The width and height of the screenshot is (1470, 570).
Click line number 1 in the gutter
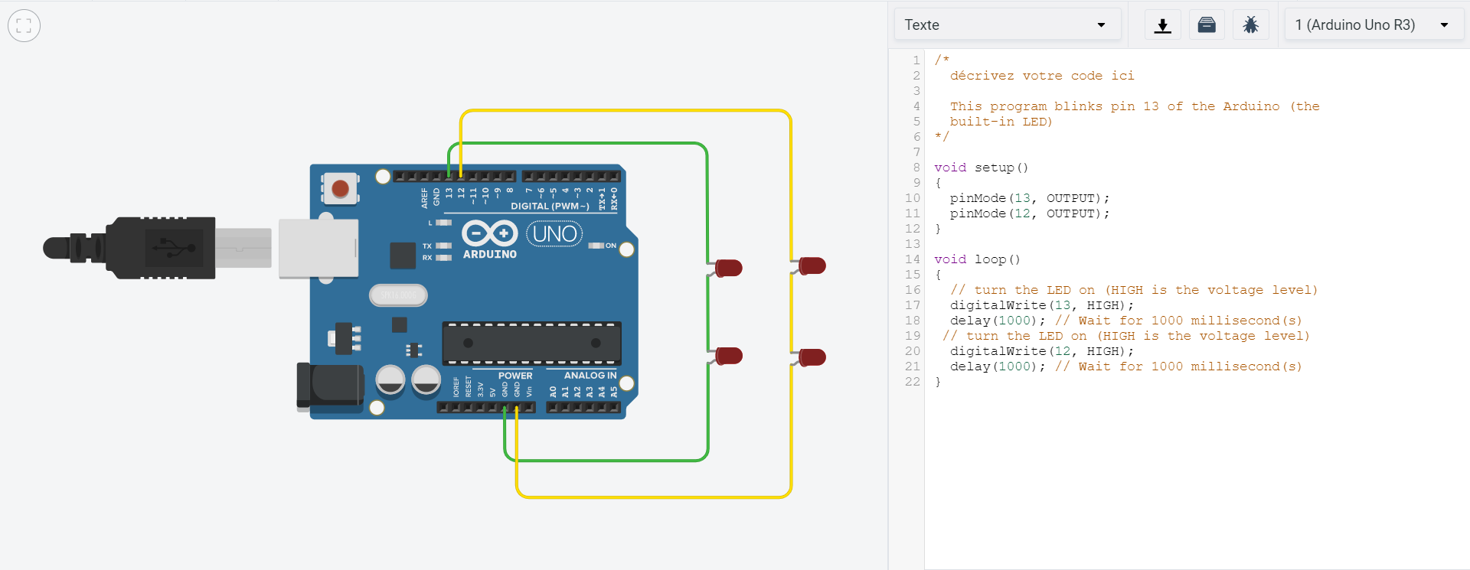(916, 60)
